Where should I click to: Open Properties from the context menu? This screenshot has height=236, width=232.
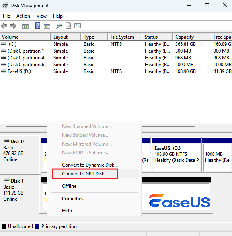click(x=94, y=199)
